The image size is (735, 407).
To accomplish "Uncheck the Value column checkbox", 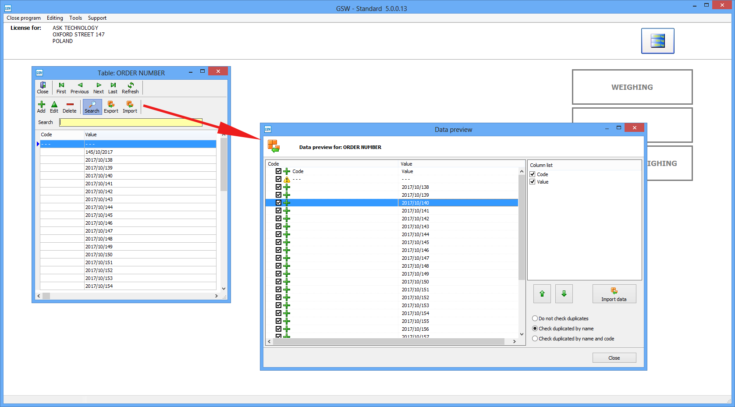I will pyautogui.click(x=533, y=182).
